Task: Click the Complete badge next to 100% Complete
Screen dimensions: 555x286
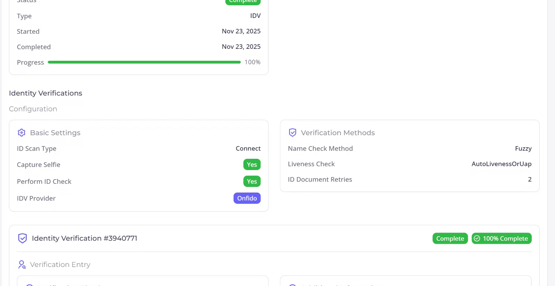Action: [x=450, y=239]
